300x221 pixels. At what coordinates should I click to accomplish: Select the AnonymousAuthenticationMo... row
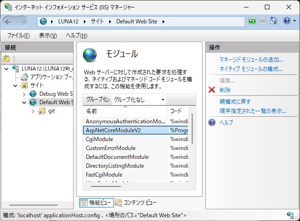click(135, 121)
